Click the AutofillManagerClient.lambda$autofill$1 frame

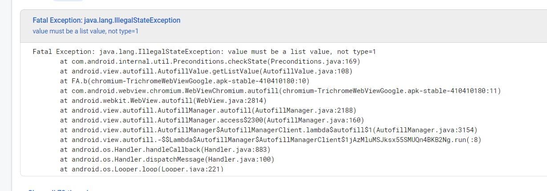[268, 130]
